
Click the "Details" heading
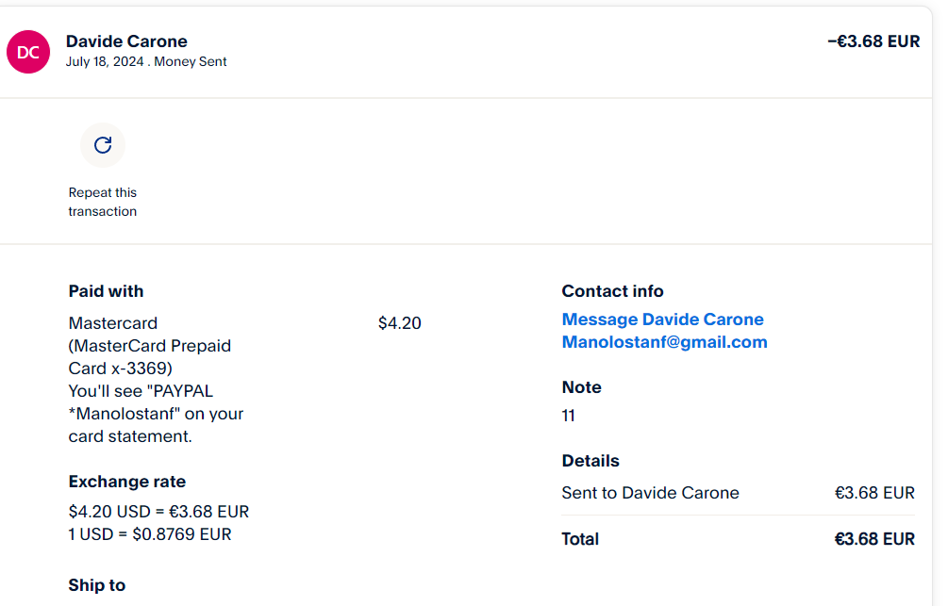(590, 461)
